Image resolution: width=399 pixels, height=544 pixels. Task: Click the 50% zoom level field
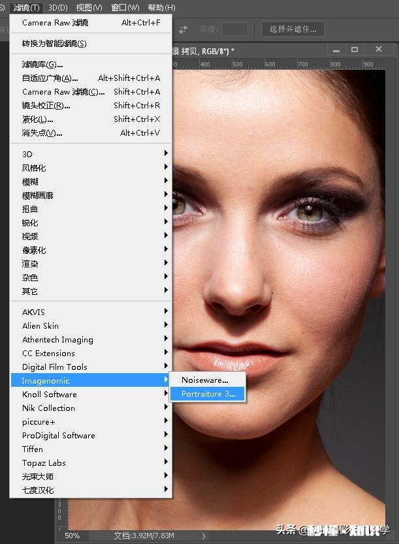pos(72,536)
